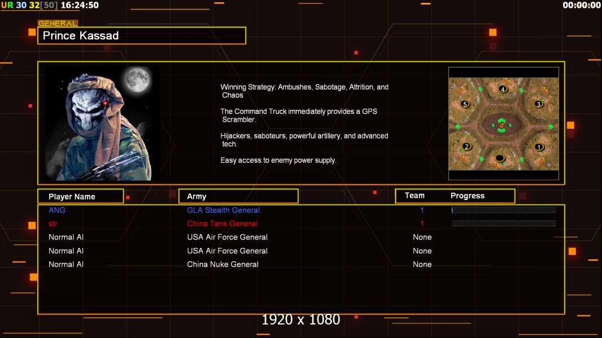Click start position 4 on the minimap
Screen dimensions: 602x338
(503, 89)
